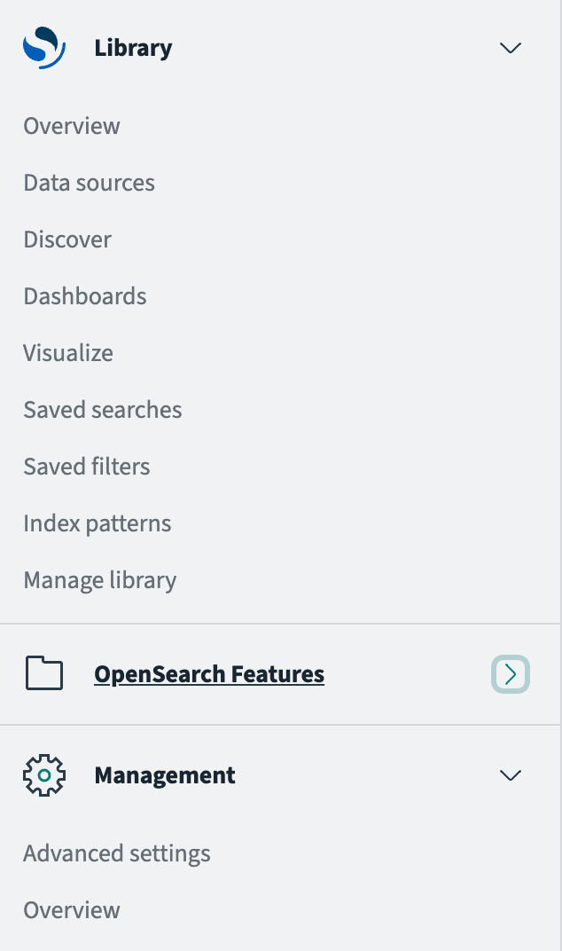Click the right-arrow icon for OpenSearch Features
562x951 pixels.
coord(510,673)
